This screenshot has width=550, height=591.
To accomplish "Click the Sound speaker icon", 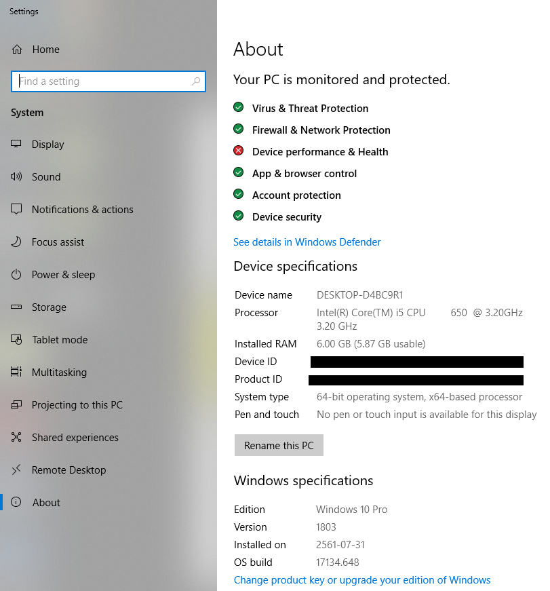I will click(17, 177).
